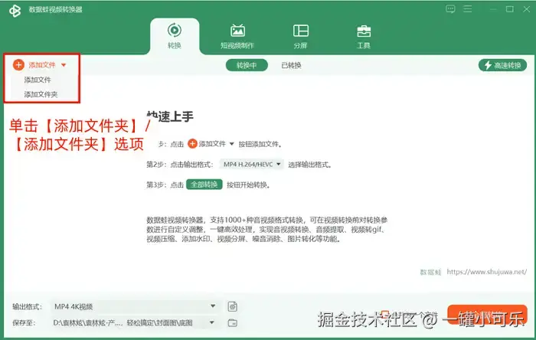Open the https://www.shujuwa.net/ link

pyautogui.click(x=486, y=272)
